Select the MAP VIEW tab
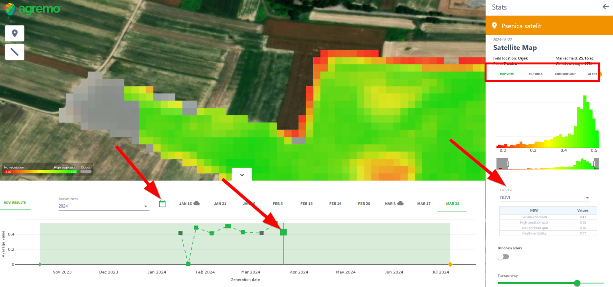Image resolution: width=613 pixels, height=287 pixels. pos(506,74)
